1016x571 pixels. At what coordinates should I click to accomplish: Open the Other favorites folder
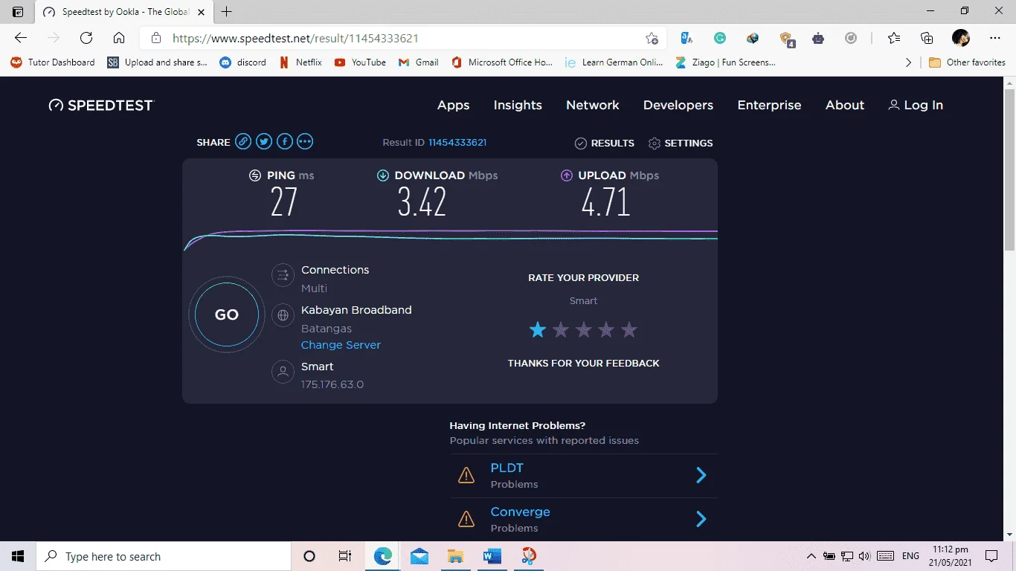(x=967, y=62)
